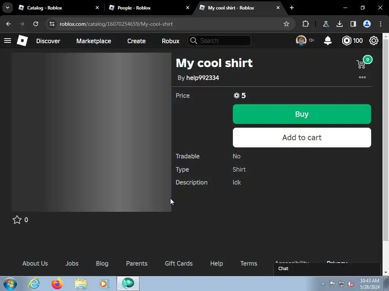This screenshot has width=389, height=291.
Task: Open the Roblox hamburger navigation menu
Action: point(8,41)
